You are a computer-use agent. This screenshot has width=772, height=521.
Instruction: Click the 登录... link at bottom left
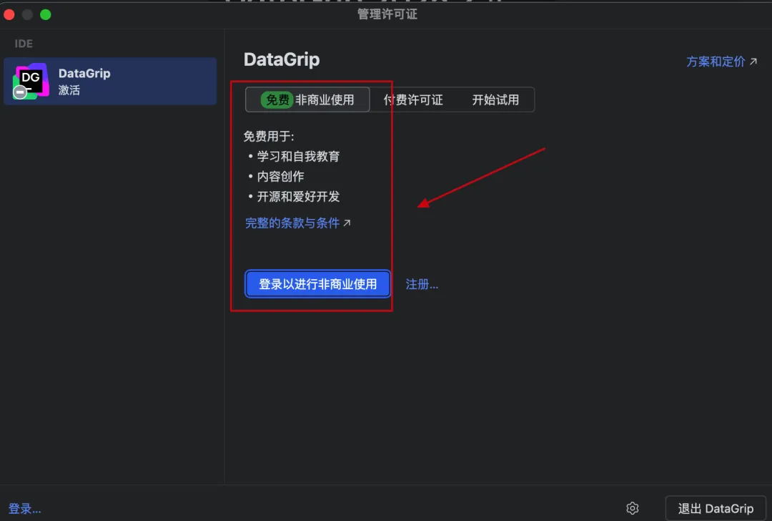pos(25,509)
